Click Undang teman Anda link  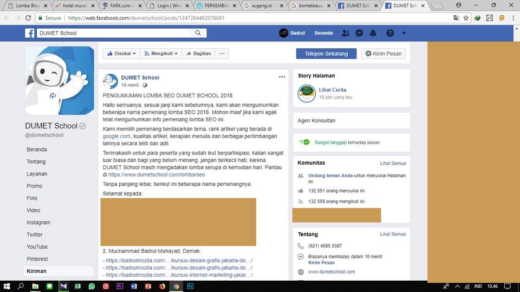coord(330,176)
